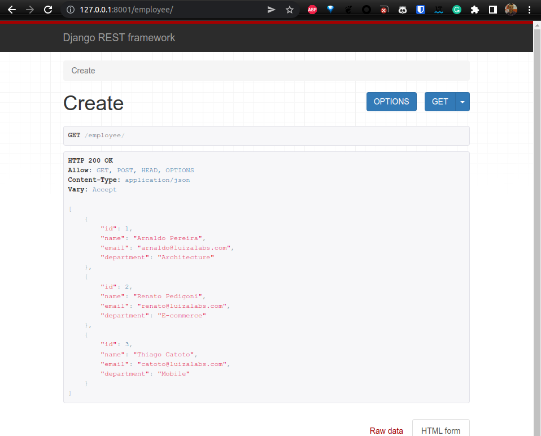The width and height of the screenshot is (541, 436).
Task: Open the GNOME foot extension
Action: (x=348, y=10)
